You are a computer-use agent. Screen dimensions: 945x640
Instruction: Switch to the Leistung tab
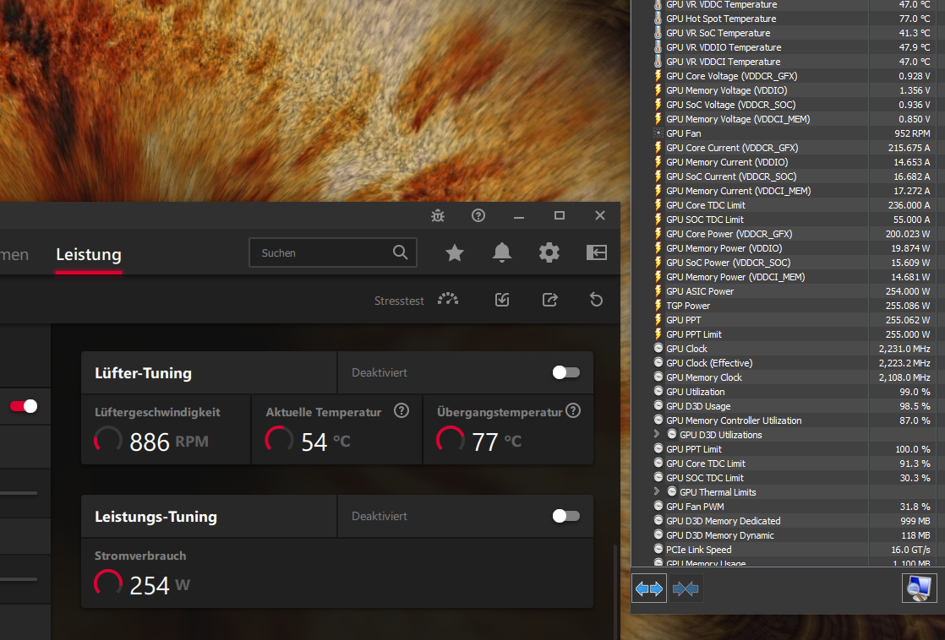point(88,254)
